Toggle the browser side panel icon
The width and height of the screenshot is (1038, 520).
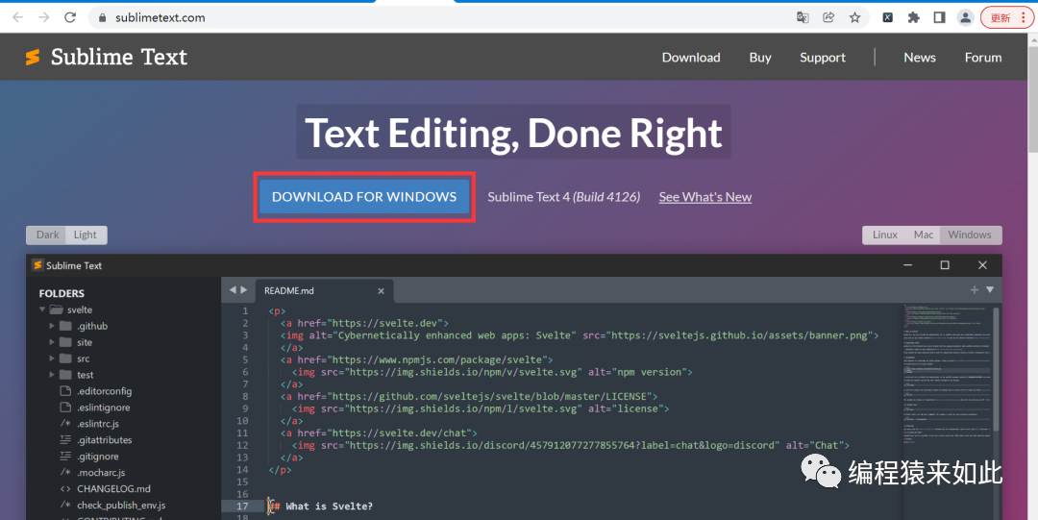click(939, 18)
